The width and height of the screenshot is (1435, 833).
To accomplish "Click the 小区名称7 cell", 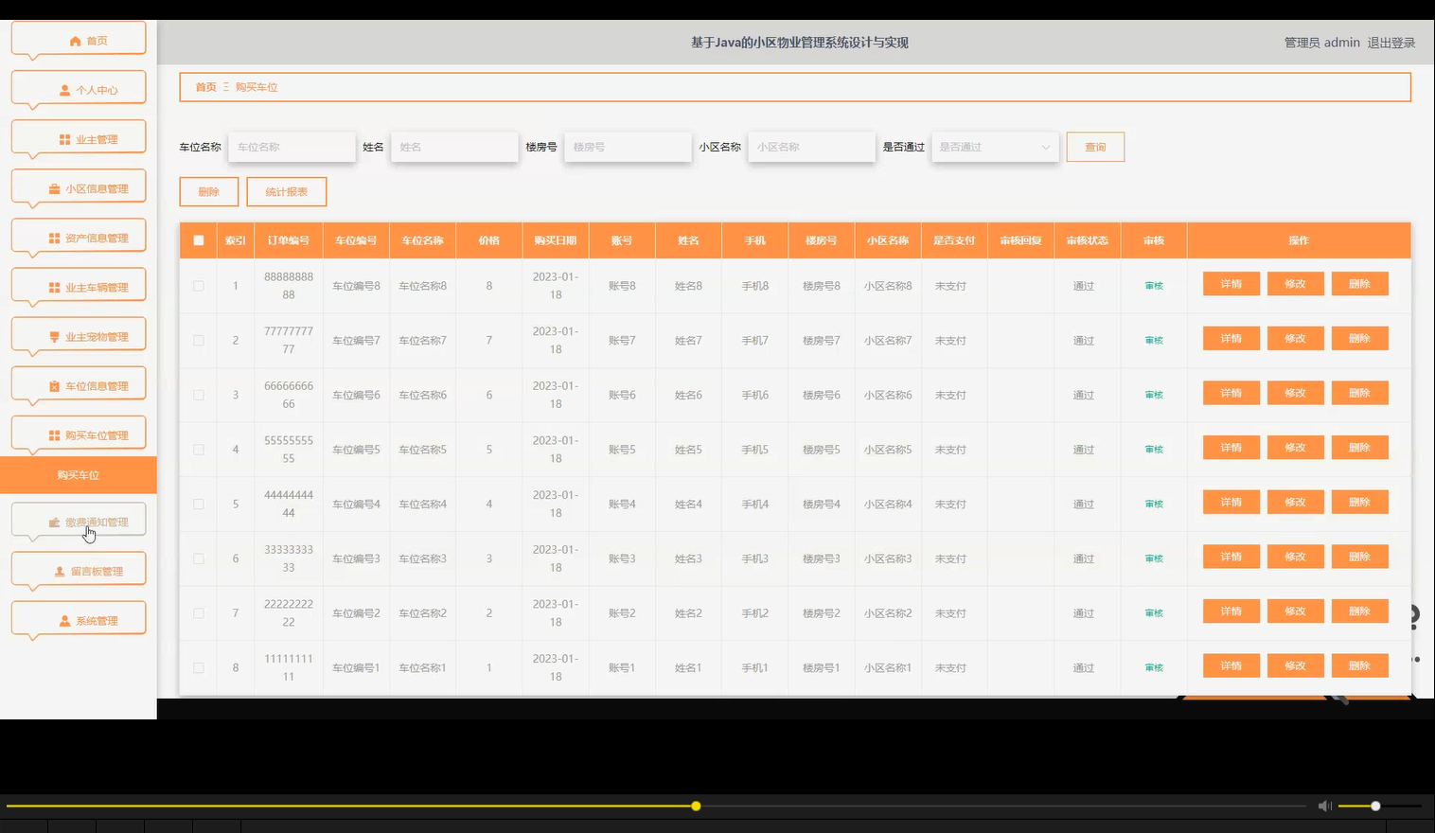I will pos(888,341).
